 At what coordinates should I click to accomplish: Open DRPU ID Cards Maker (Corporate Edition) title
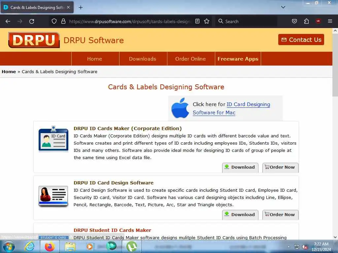coord(128,128)
